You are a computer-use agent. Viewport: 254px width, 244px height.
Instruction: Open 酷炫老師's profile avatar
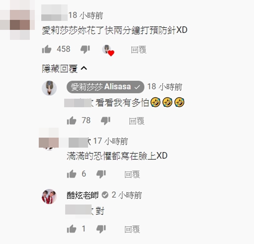[49, 196]
